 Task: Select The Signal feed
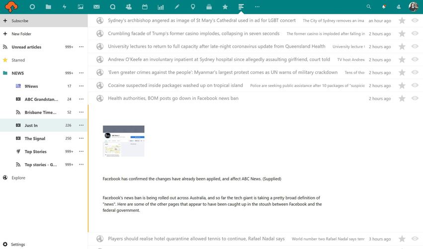click(35, 138)
